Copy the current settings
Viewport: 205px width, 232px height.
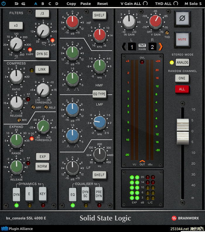point(71,4)
